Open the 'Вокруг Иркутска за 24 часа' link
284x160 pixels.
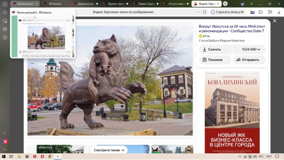tap(232, 29)
